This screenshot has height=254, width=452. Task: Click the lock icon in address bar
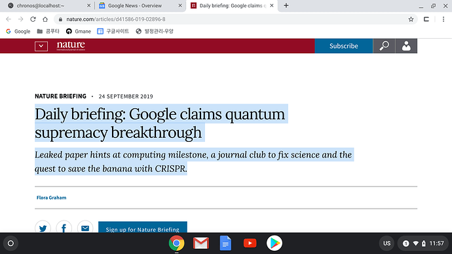60,19
